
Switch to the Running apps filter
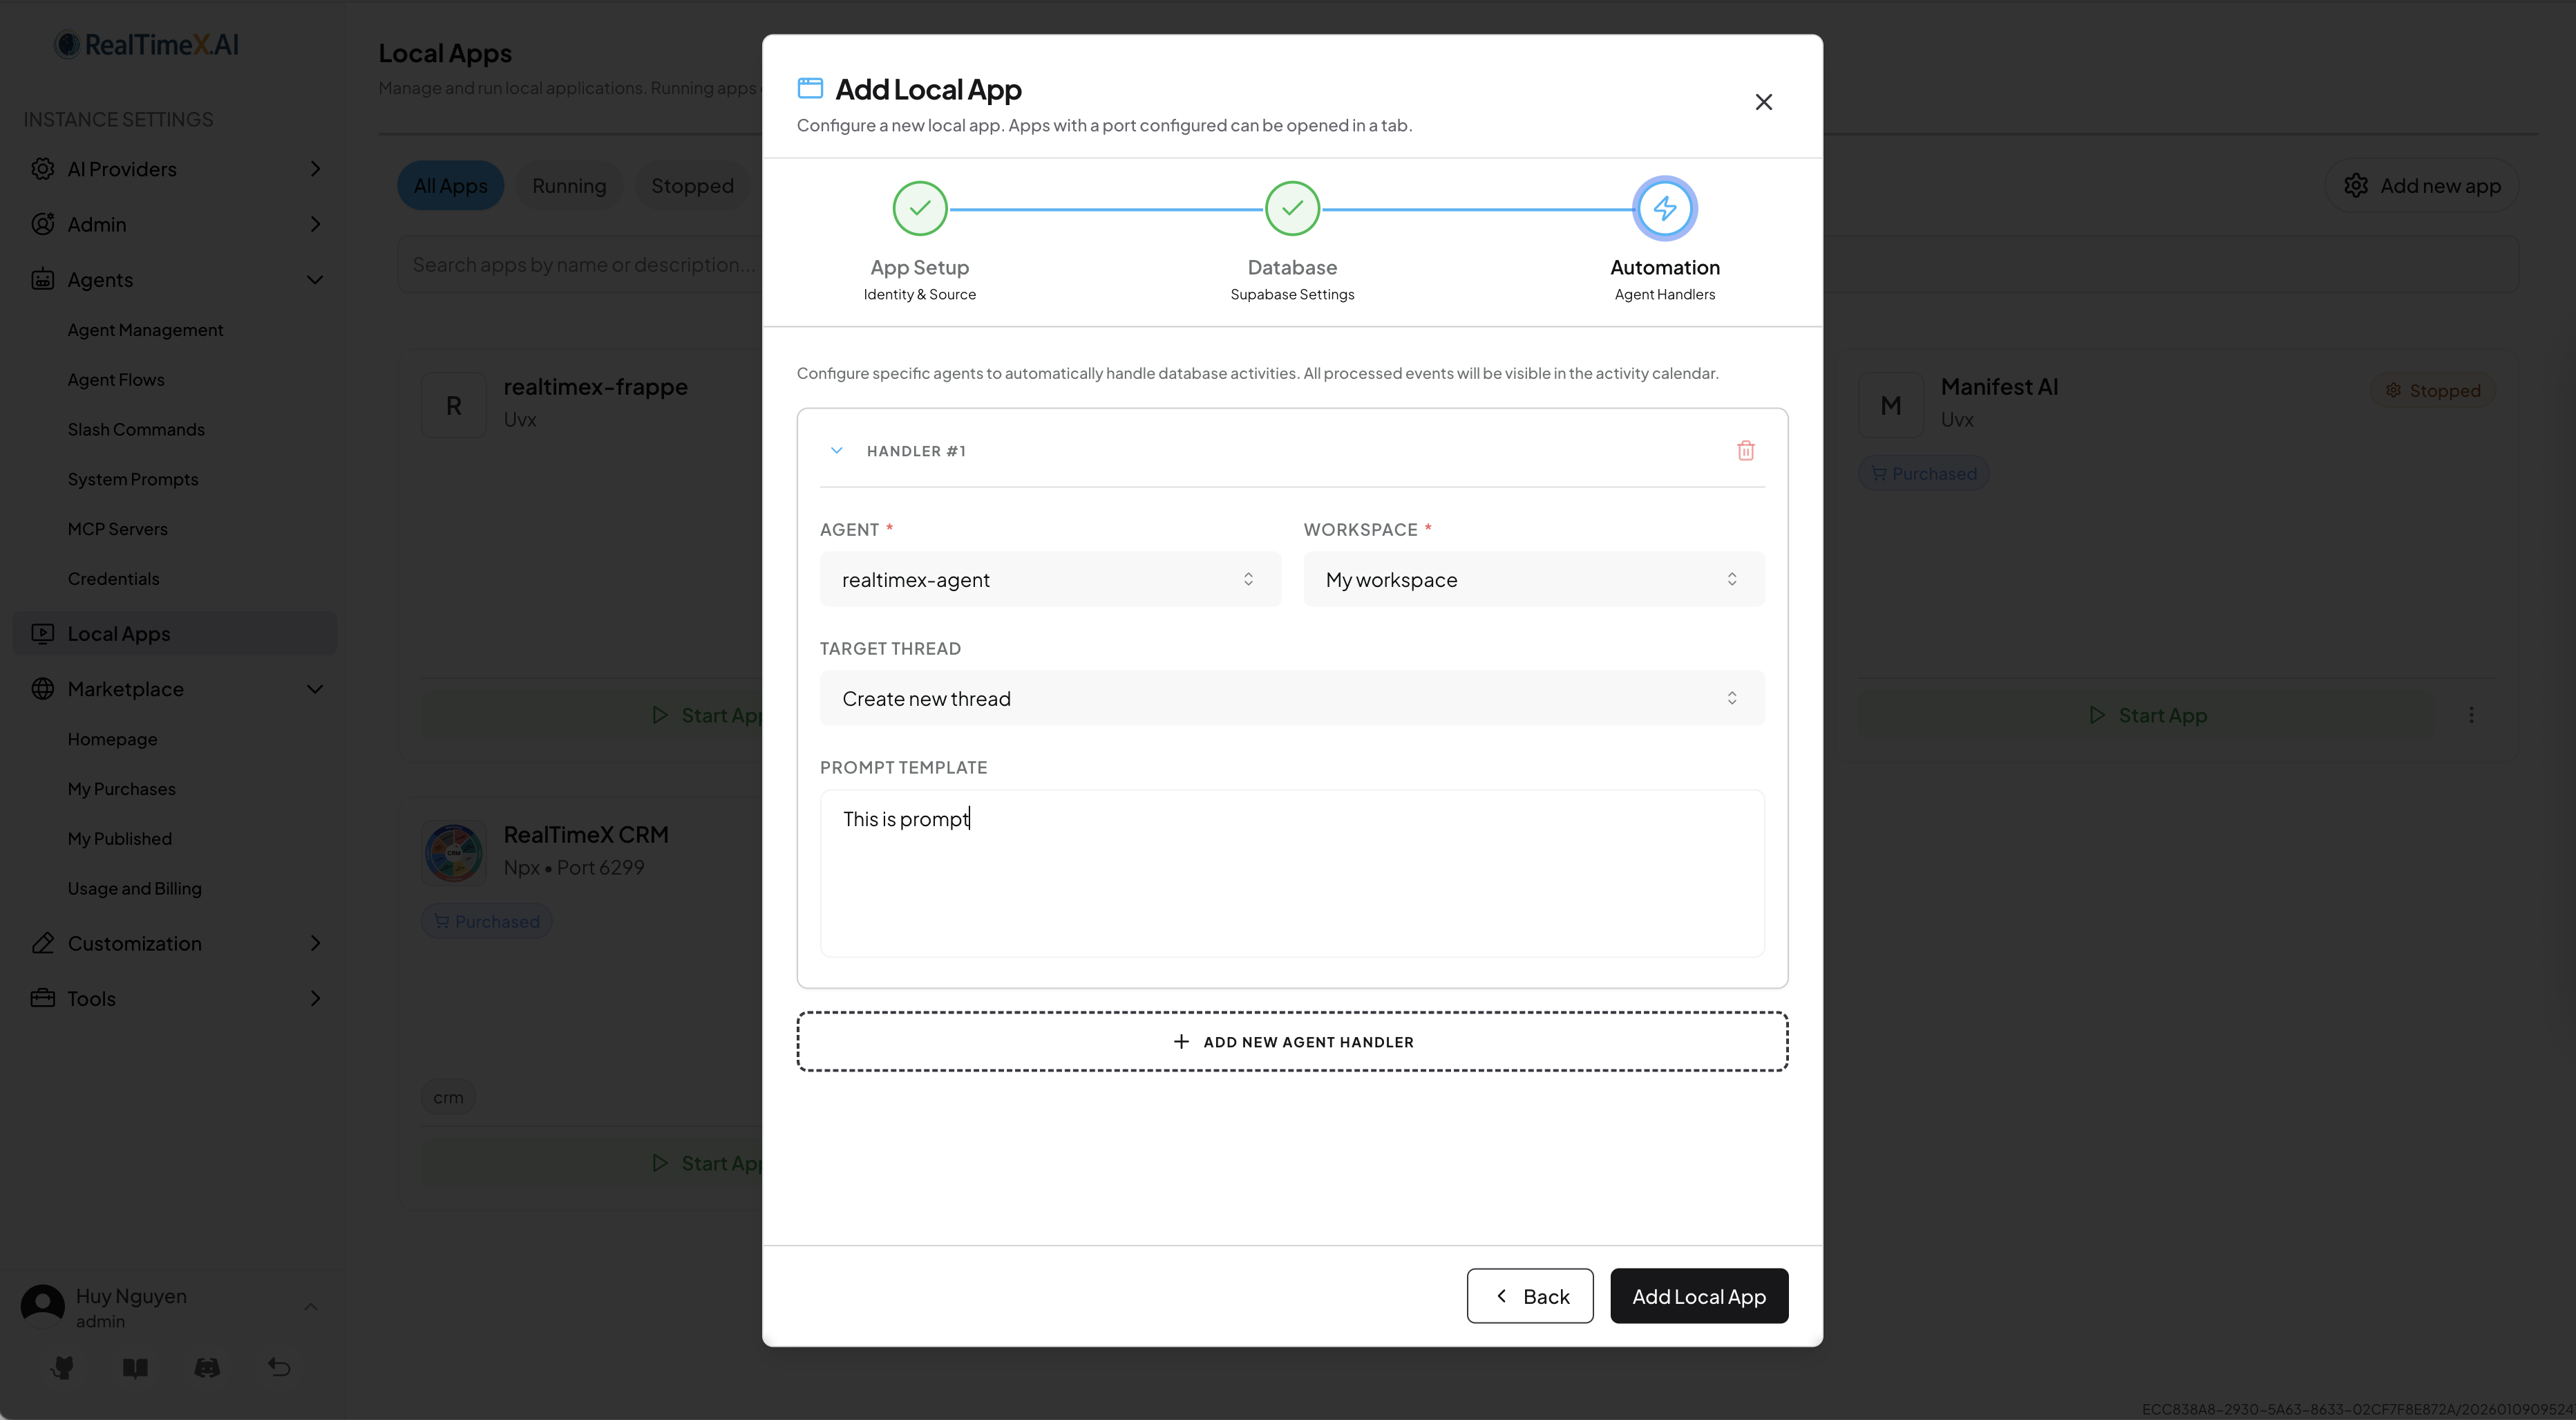coord(569,185)
